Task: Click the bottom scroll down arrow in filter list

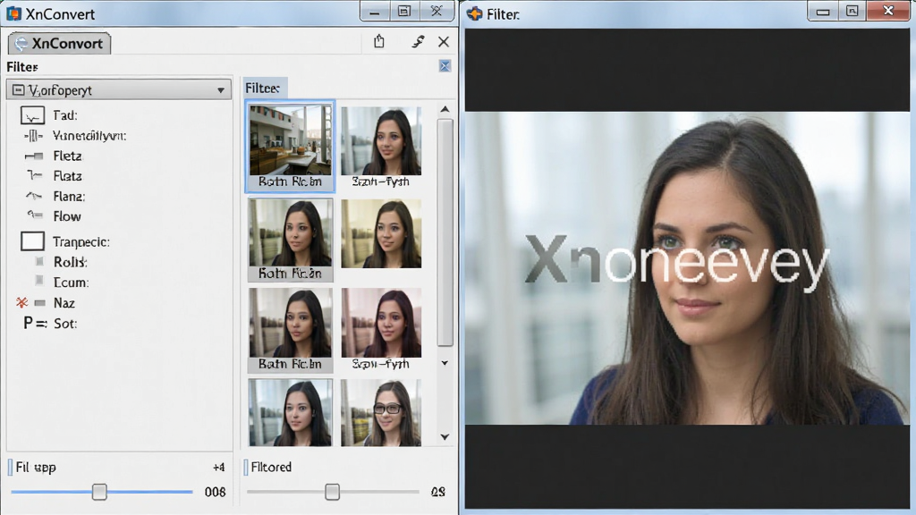Action: [445, 436]
